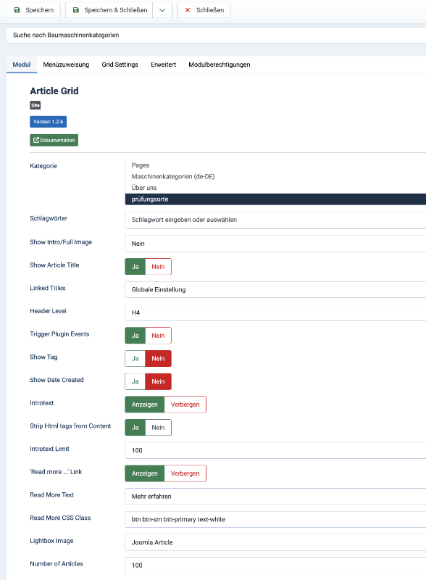Enable Show Tag with Ja
Screen dimensions: 426x580
(135, 358)
